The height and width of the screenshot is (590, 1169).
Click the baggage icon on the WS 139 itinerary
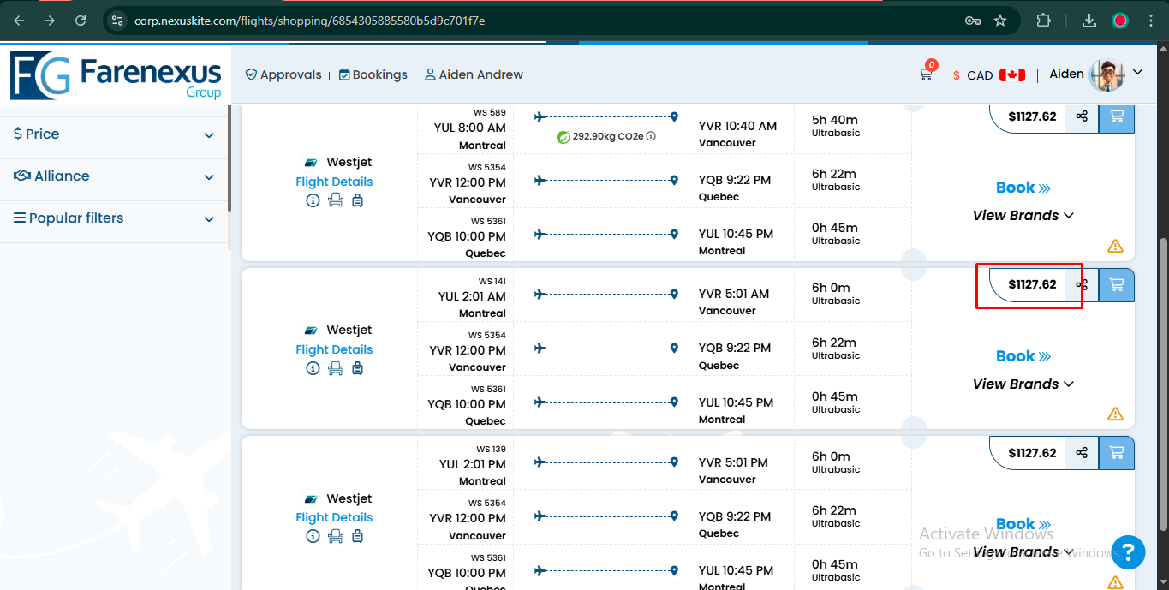[x=358, y=536]
